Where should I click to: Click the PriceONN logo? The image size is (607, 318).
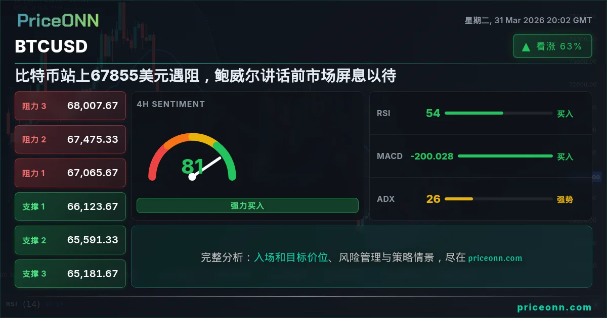(58, 20)
